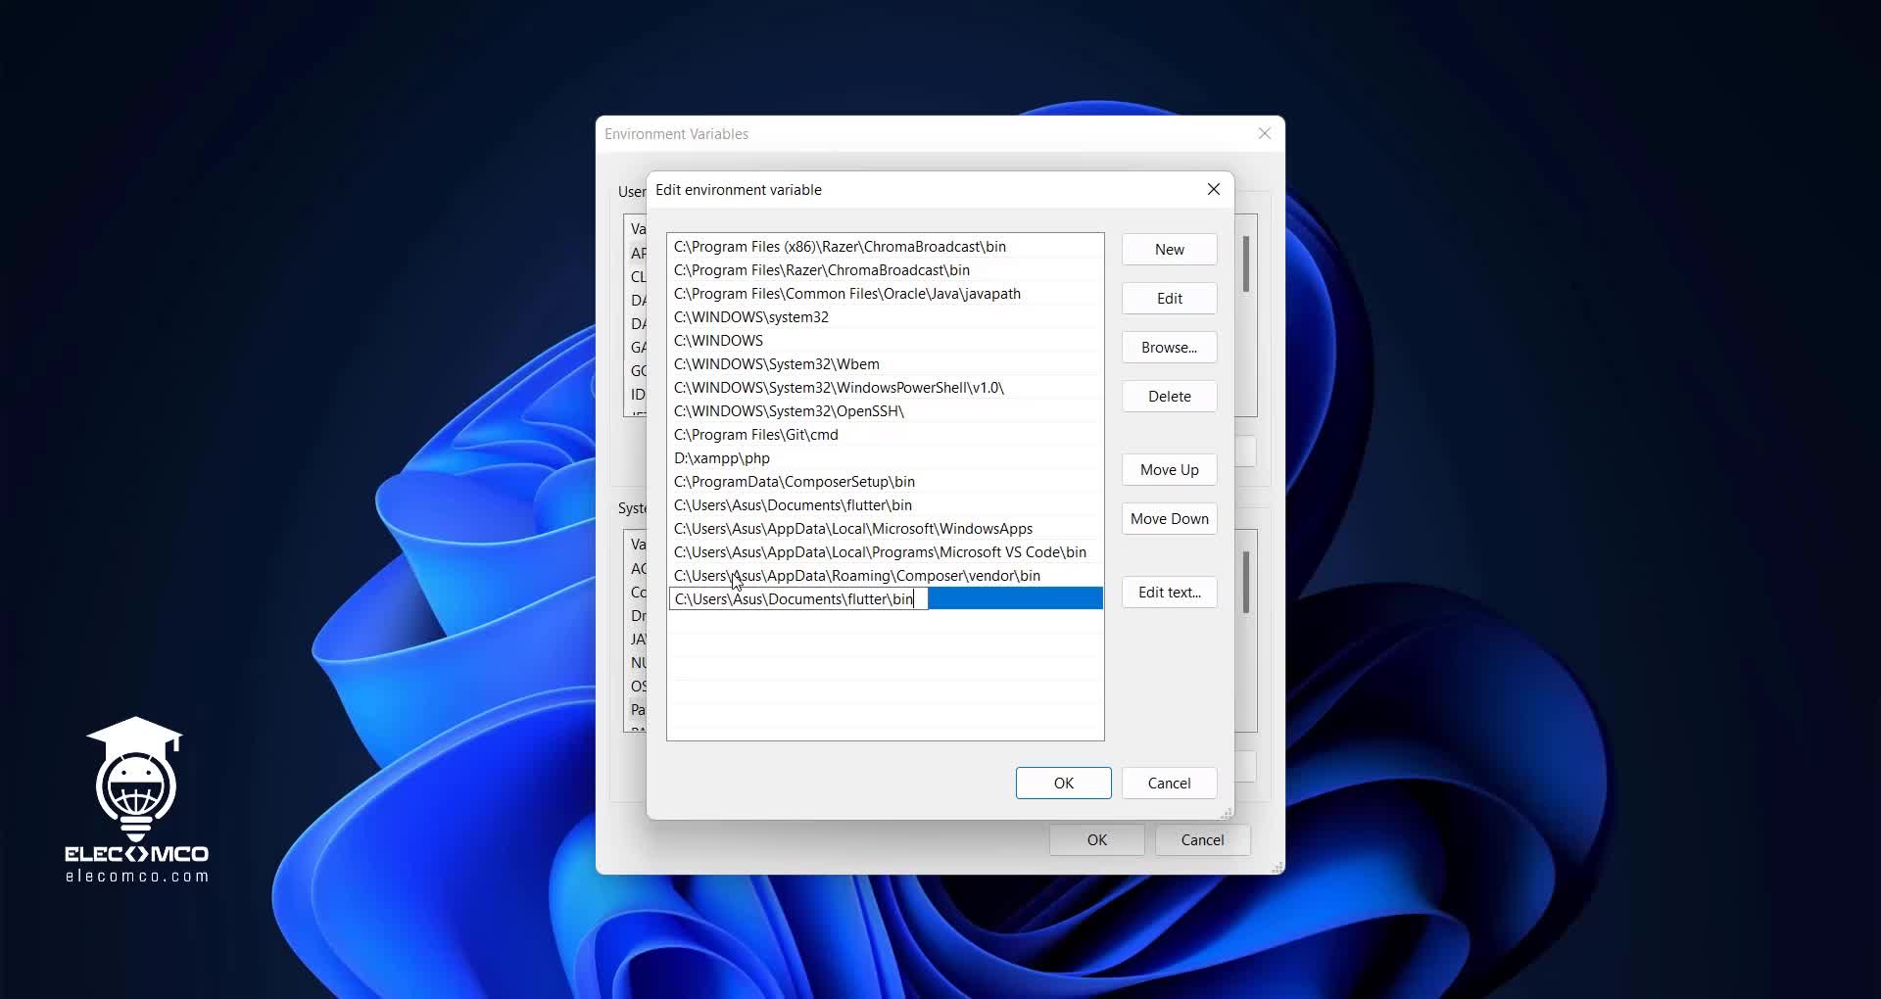
Task: Select the Oracle Java javapath entry
Action: point(846,294)
